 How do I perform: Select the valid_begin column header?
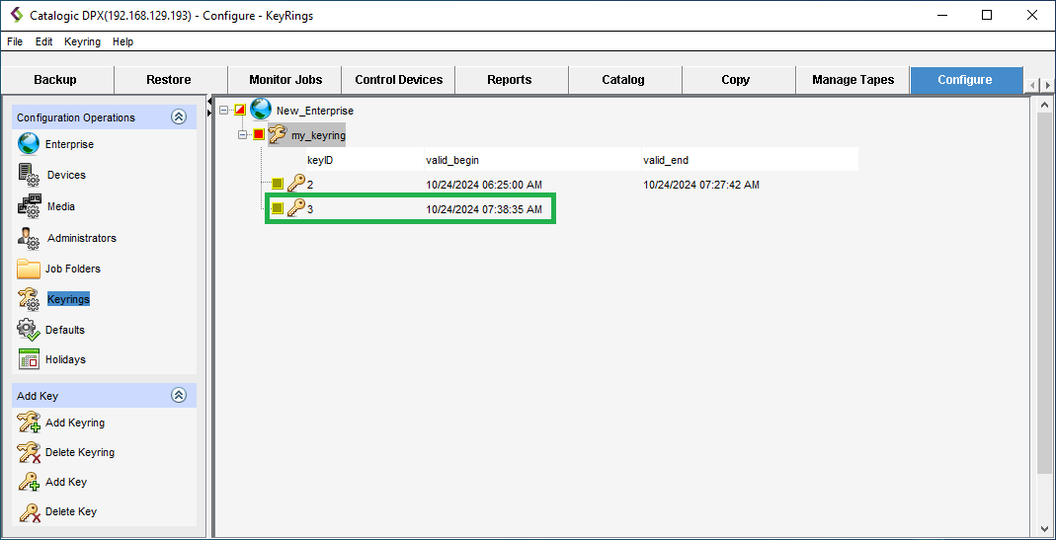click(452, 160)
